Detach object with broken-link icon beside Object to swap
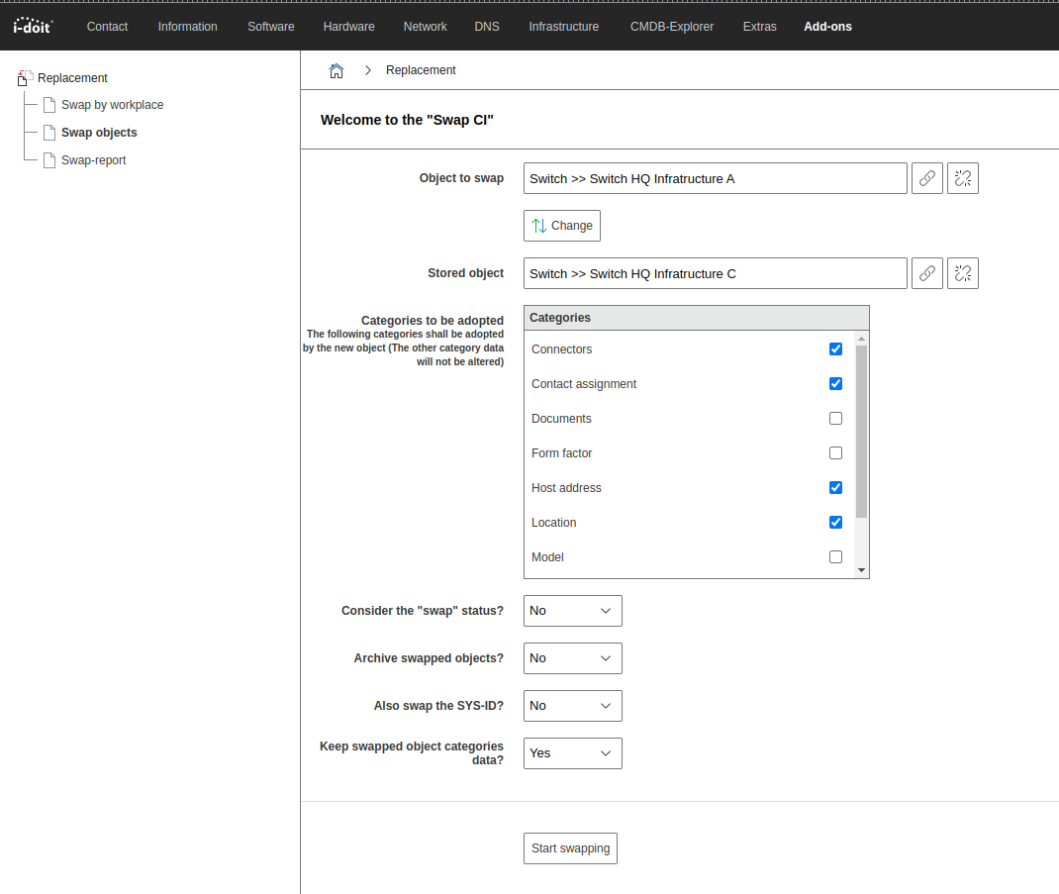Viewport: 1059px width, 894px height. (962, 178)
